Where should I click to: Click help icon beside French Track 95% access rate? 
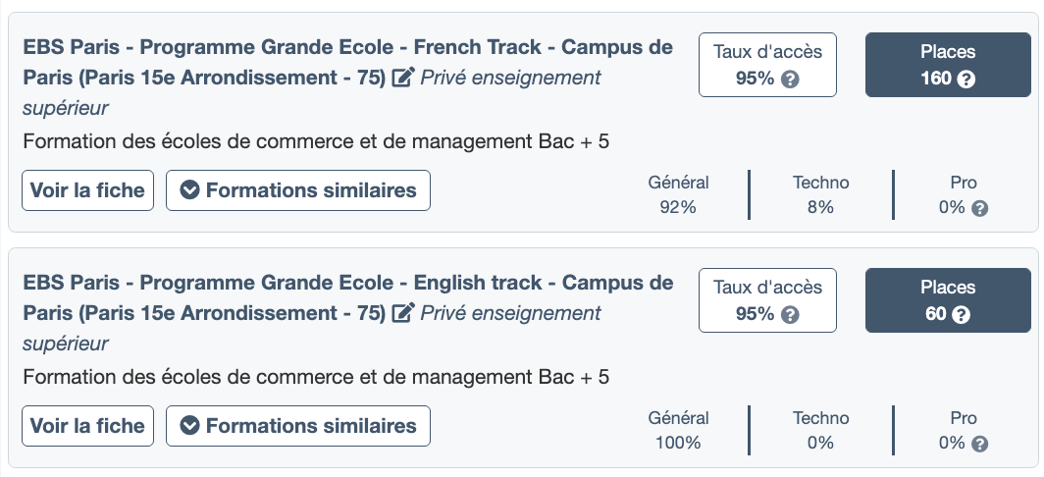(x=790, y=79)
